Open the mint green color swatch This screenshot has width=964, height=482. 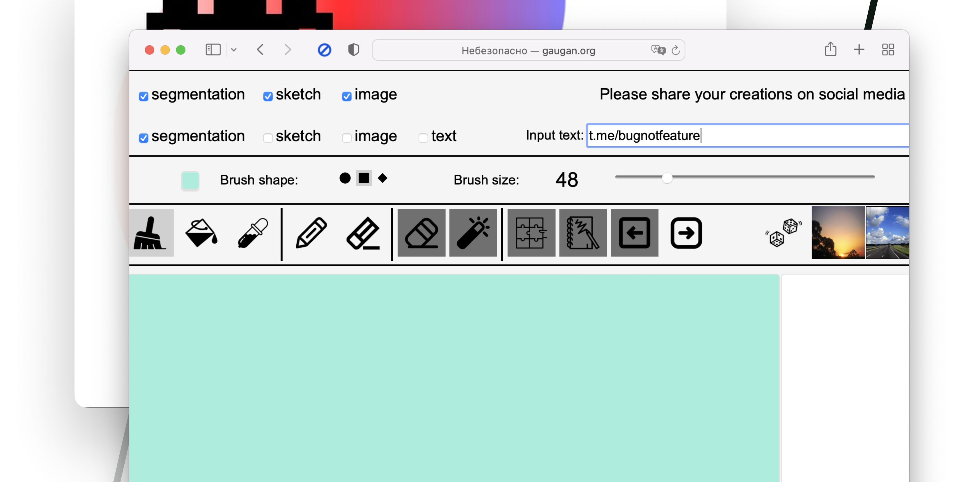click(x=190, y=181)
